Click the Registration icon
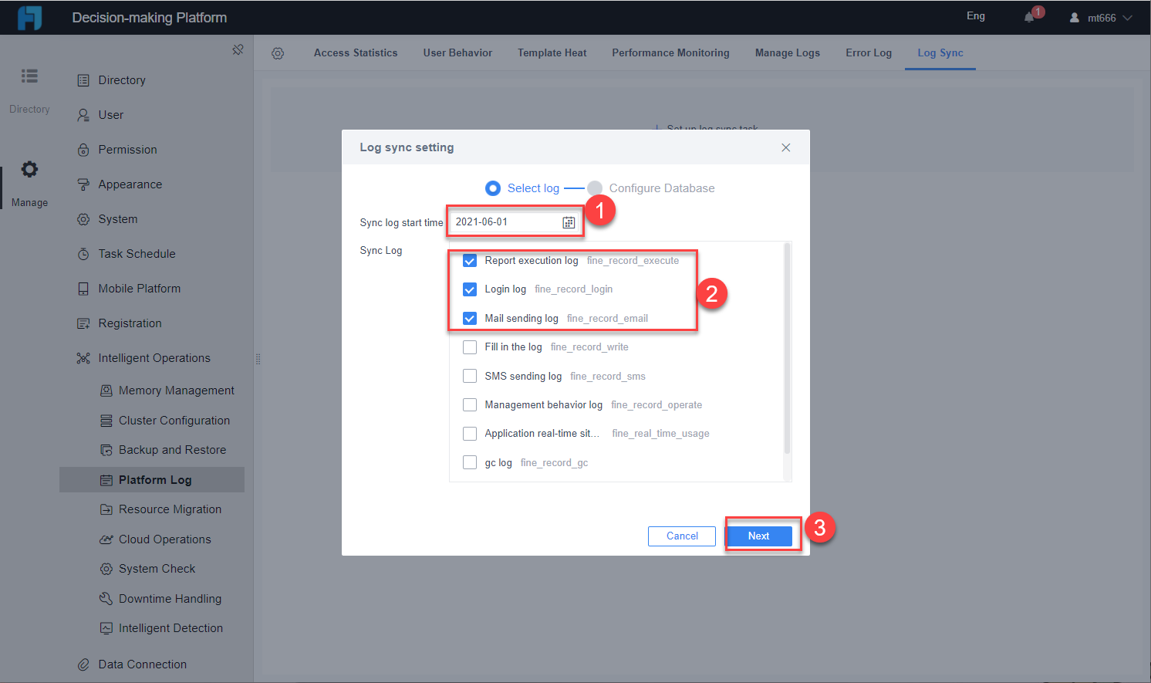Viewport: 1151px width, 683px height. [83, 323]
